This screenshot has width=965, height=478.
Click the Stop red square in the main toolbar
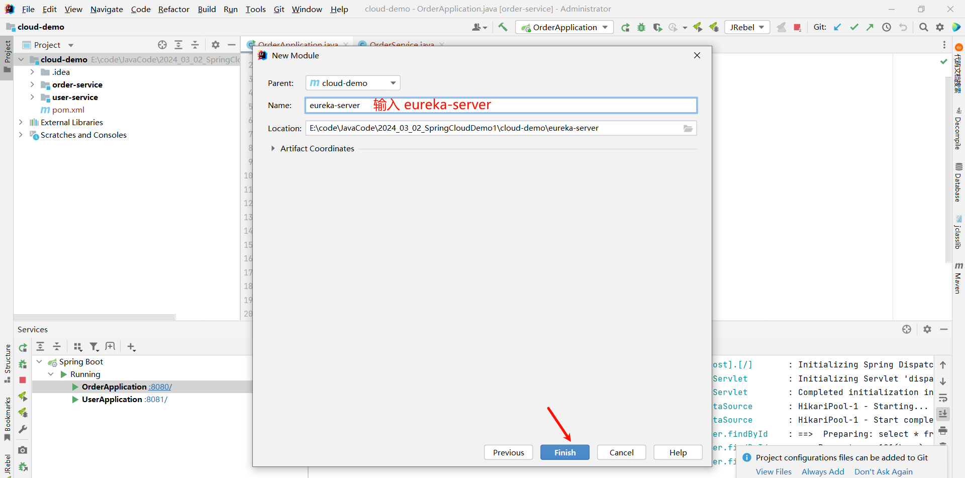pyautogui.click(x=797, y=27)
